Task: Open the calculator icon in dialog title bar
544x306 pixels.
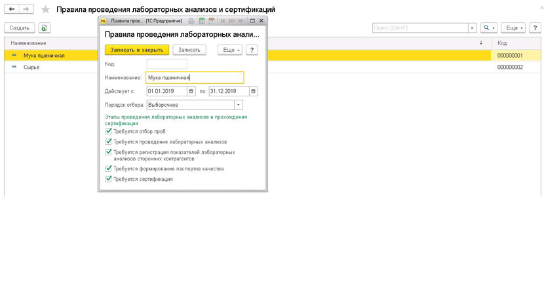Action: coord(202,21)
